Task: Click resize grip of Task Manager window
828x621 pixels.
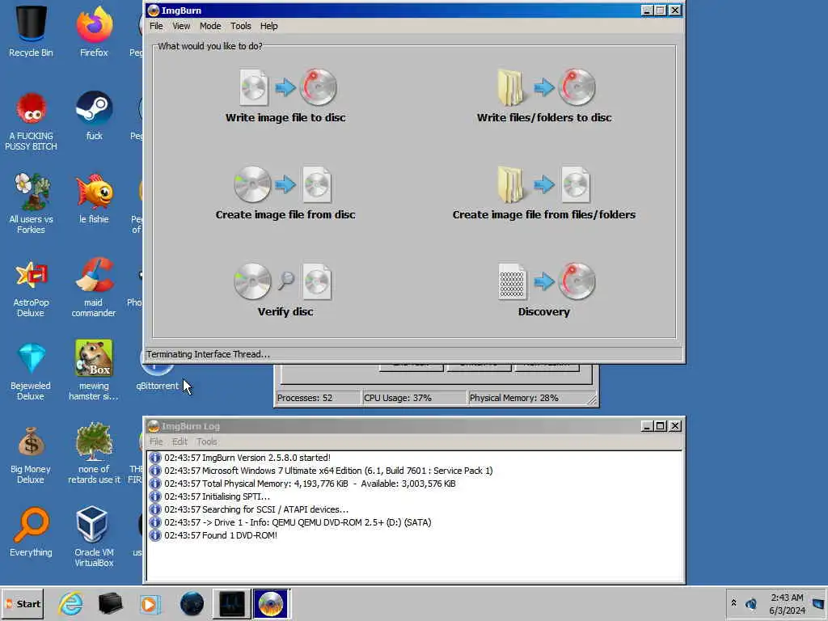Action: [x=593, y=401]
